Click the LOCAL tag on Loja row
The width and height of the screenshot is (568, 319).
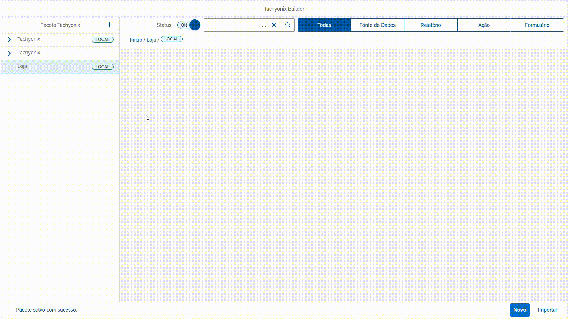click(x=102, y=67)
